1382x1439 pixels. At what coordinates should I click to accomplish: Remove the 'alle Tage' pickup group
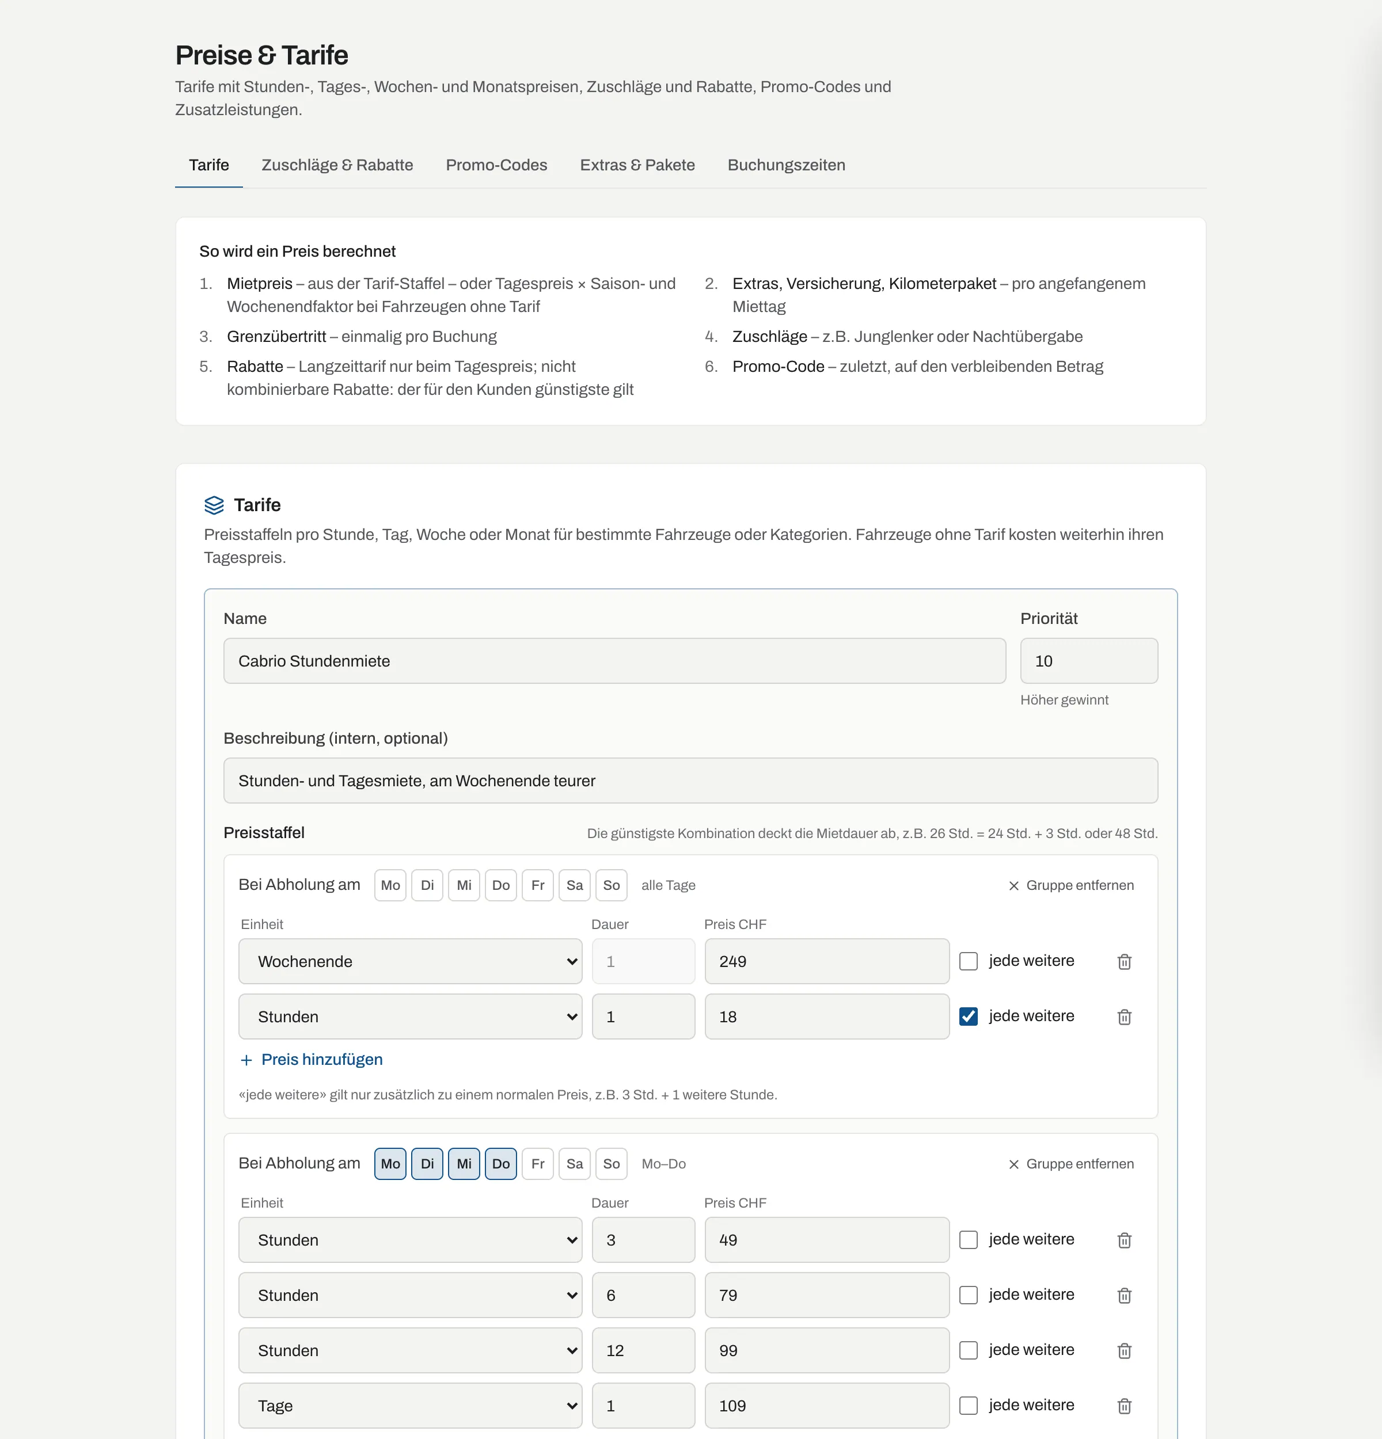pyautogui.click(x=1070, y=885)
